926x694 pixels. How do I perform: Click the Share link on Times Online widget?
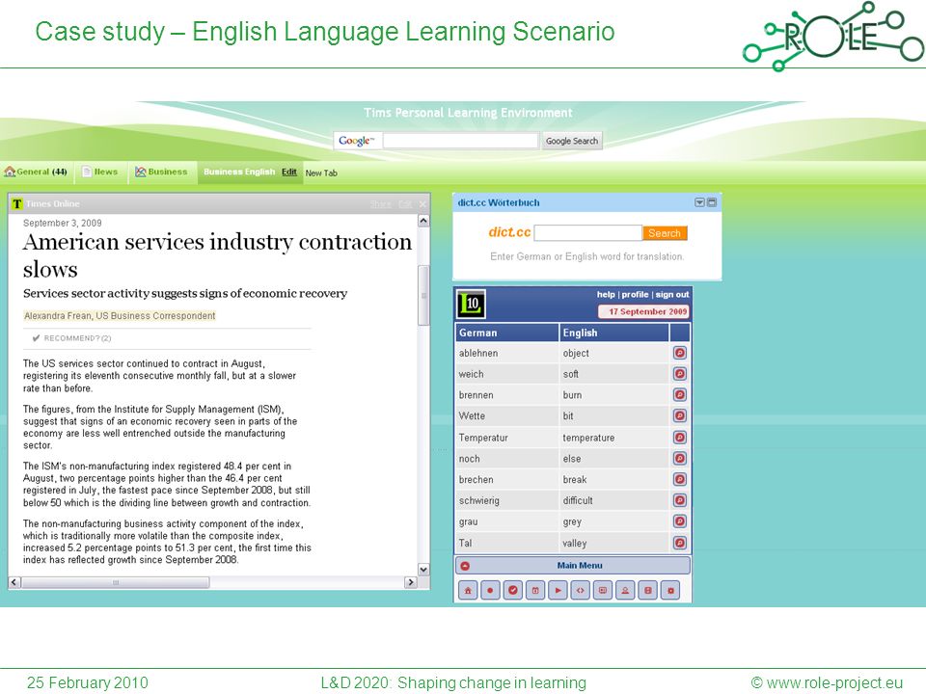(381, 204)
